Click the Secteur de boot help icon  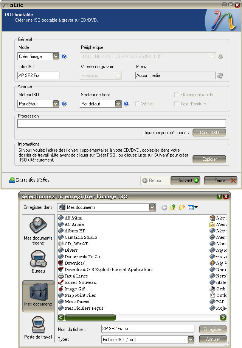[x=126, y=103]
